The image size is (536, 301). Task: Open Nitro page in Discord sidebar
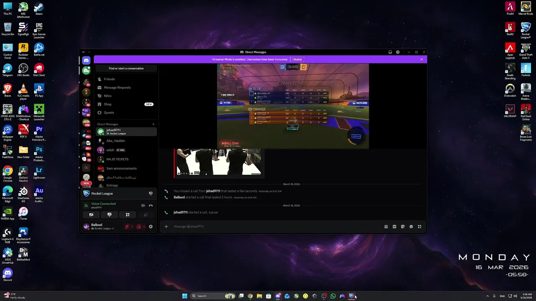coord(126,96)
